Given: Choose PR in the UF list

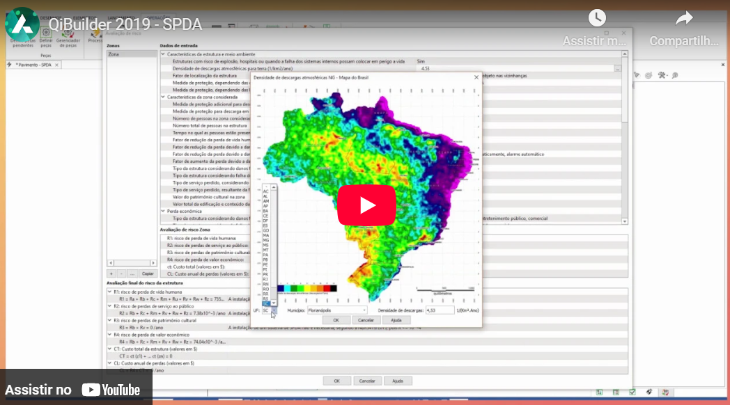Looking at the screenshot, I should click(x=266, y=274).
